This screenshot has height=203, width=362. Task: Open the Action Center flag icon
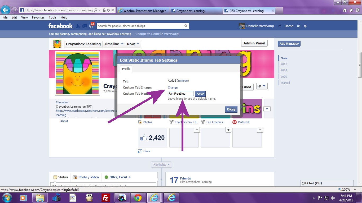click(320, 198)
